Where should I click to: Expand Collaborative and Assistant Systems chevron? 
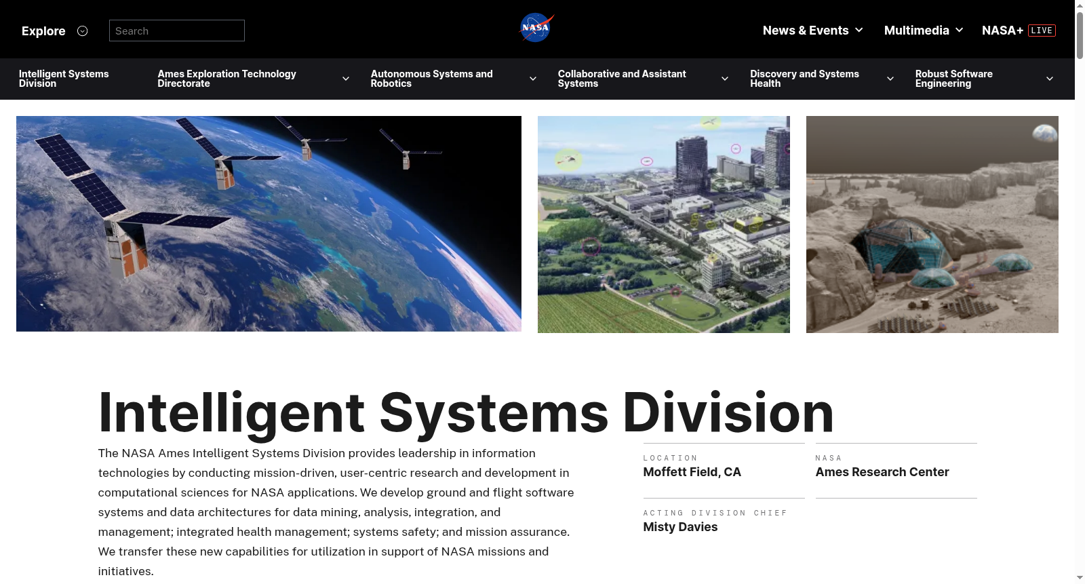tap(725, 79)
